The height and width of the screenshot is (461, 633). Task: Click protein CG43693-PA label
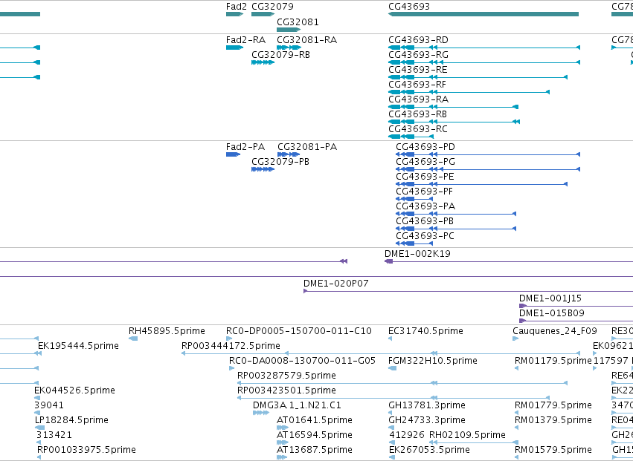(425, 206)
